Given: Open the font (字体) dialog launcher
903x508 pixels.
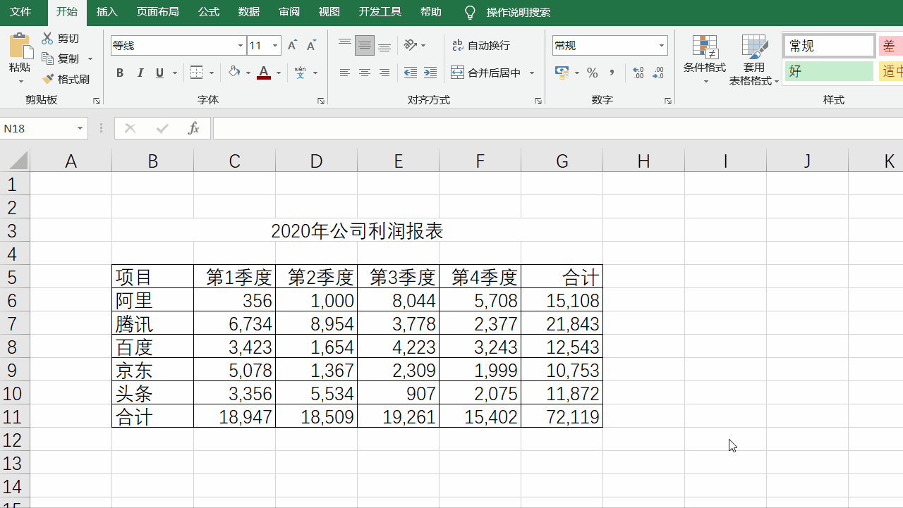Looking at the screenshot, I should pyautogui.click(x=321, y=101).
